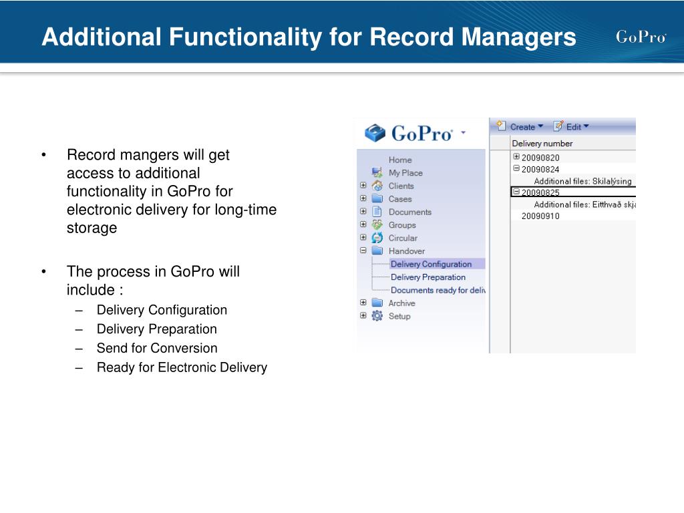Click the Delivery number column header
Image resolution: width=684 pixels, height=513 pixels.
point(542,144)
